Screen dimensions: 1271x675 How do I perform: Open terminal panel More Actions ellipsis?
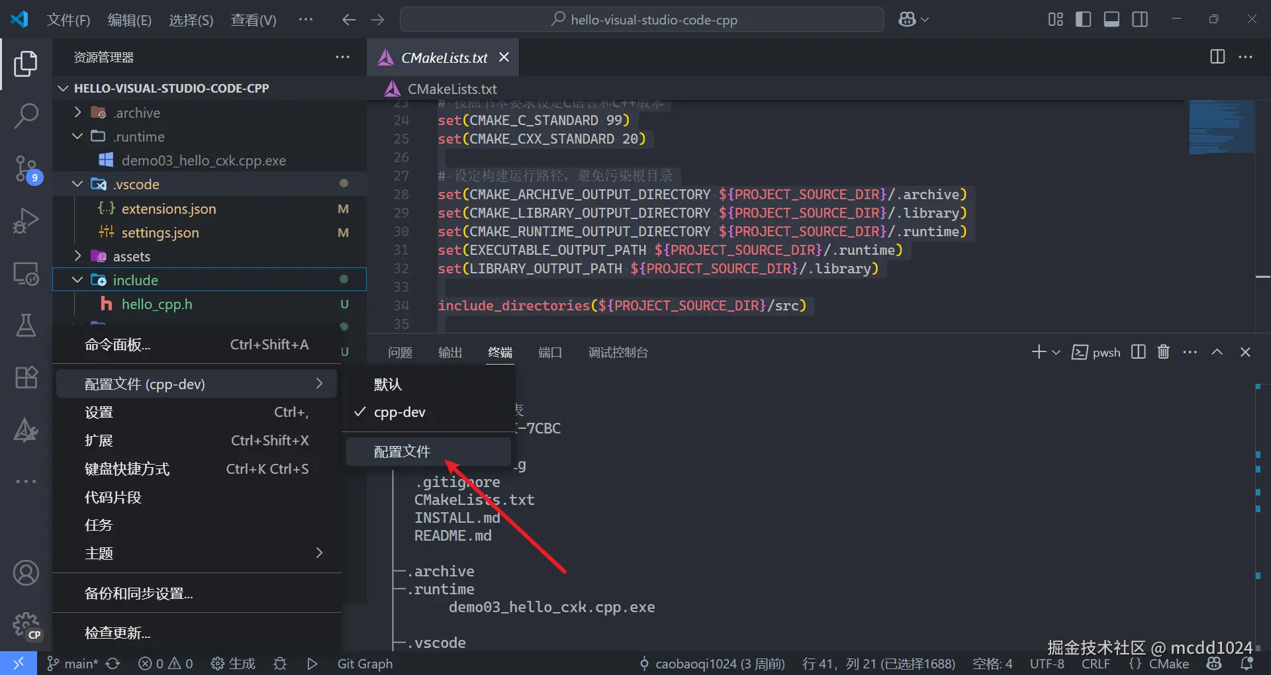tap(1190, 352)
